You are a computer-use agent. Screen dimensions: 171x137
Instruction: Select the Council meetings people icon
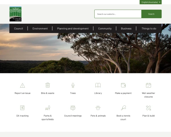pos(73,108)
